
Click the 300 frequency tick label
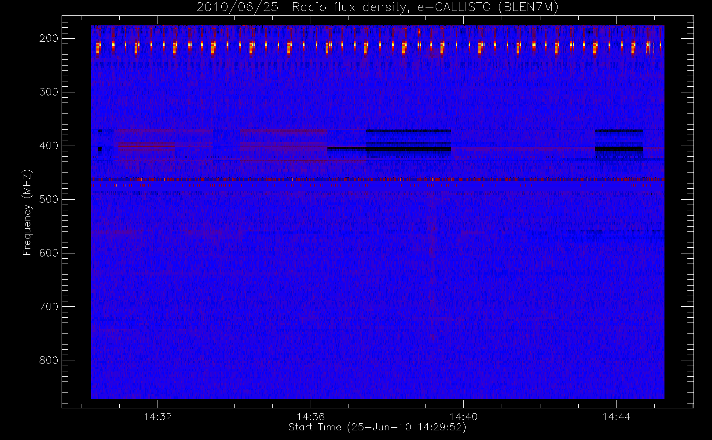48,92
